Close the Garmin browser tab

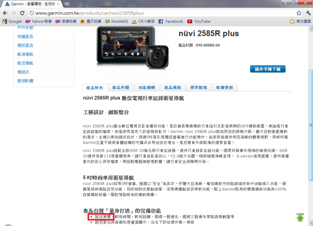(58, 4)
